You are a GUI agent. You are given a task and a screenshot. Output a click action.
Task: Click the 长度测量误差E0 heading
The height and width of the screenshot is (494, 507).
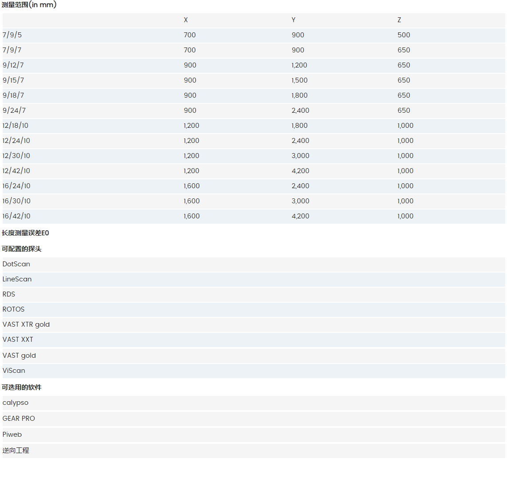(x=25, y=233)
